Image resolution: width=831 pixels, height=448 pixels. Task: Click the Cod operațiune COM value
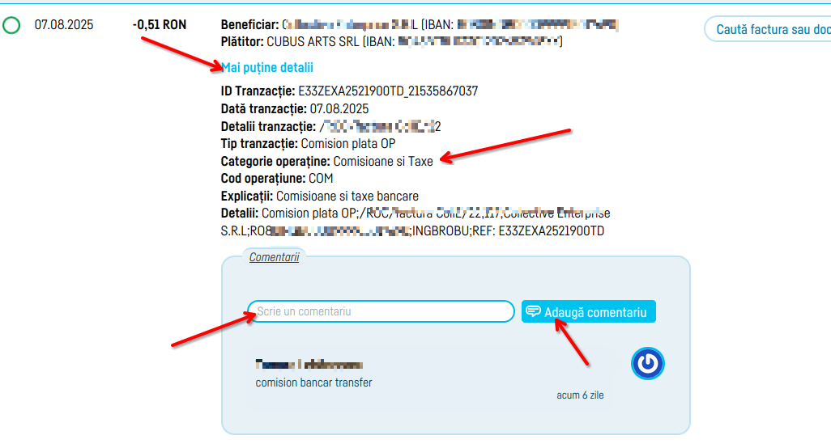[321, 179]
